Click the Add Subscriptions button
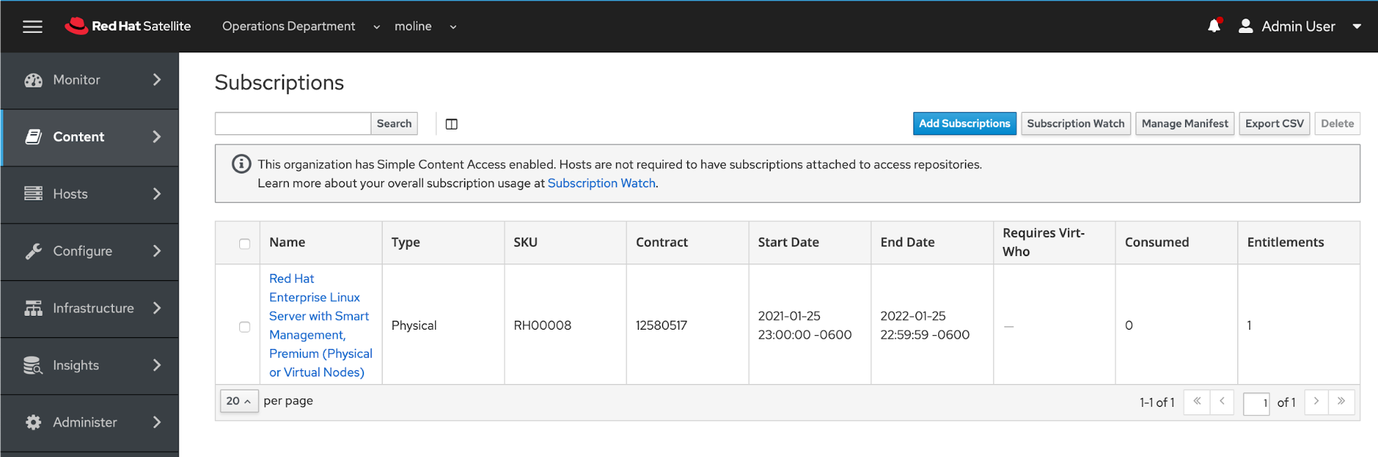Image resolution: width=1378 pixels, height=457 pixels. (x=964, y=124)
